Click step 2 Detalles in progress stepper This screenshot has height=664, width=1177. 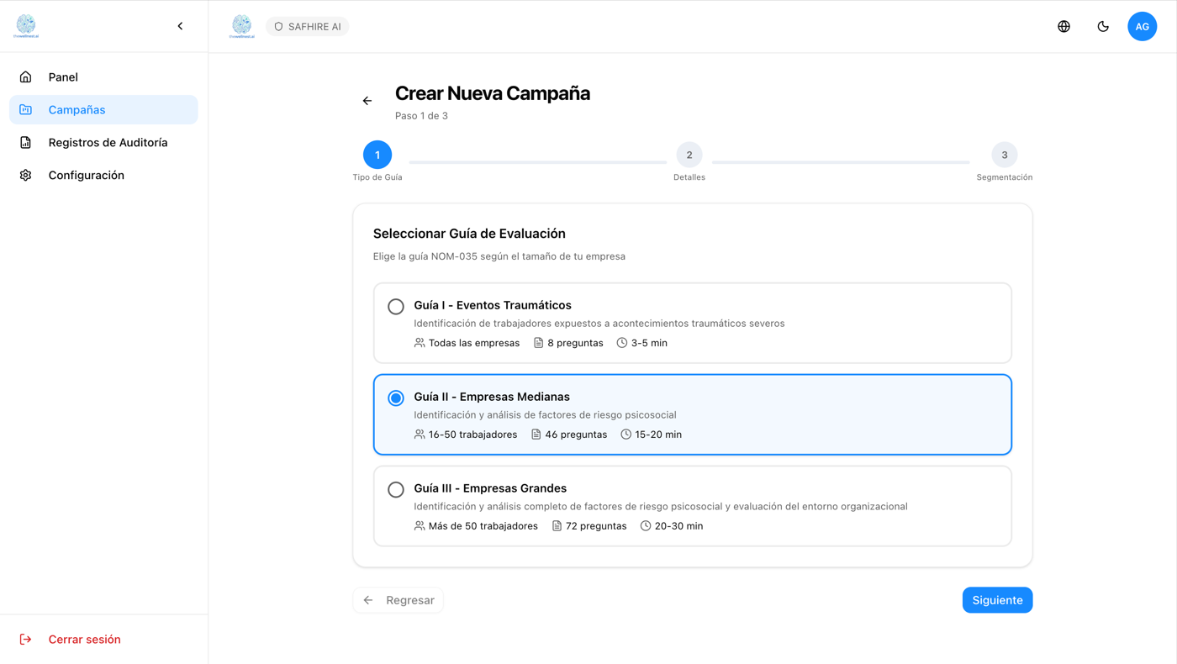tap(689, 155)
